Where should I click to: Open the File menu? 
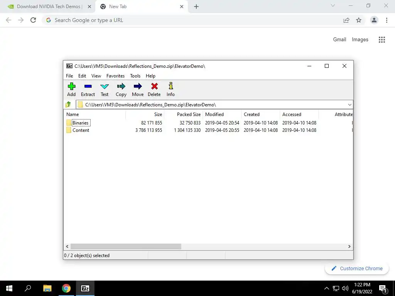tap(69, 76)
